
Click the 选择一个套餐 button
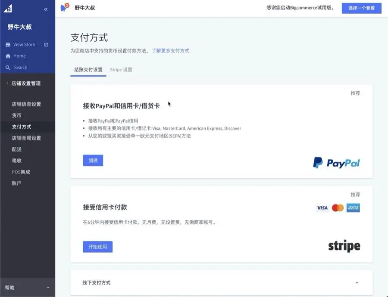(362, 8)
